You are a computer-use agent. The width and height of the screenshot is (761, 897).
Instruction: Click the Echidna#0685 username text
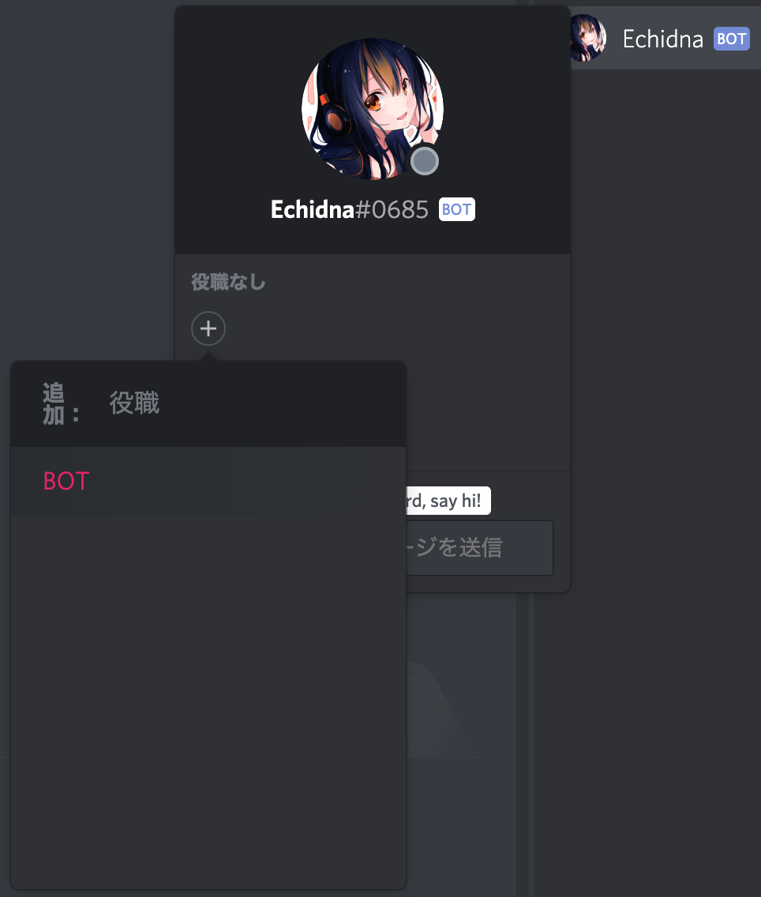pos(350,209)
